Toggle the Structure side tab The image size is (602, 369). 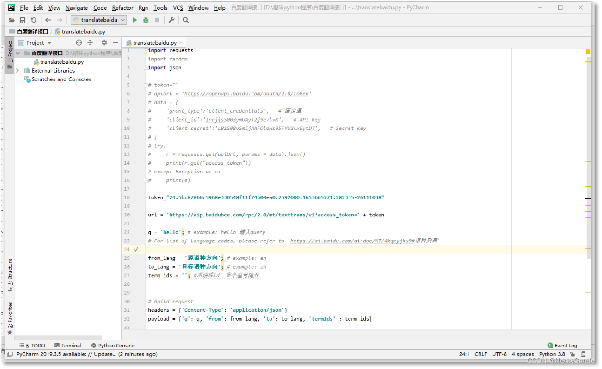tap(10, 275)
